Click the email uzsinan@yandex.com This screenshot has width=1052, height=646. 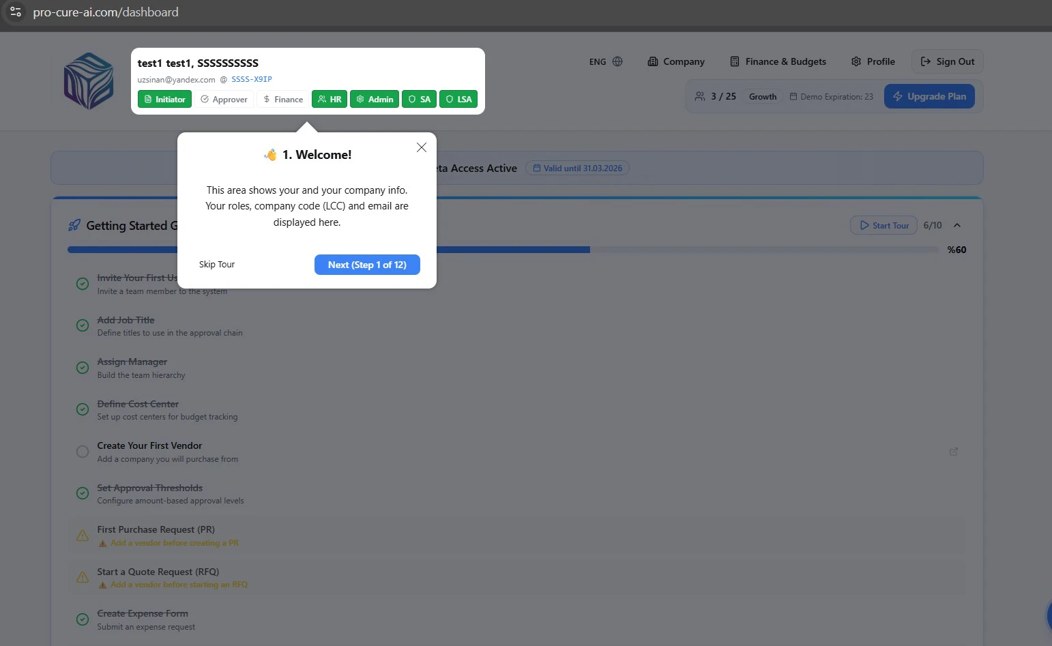pyautogui.click(x=176, y=79)
